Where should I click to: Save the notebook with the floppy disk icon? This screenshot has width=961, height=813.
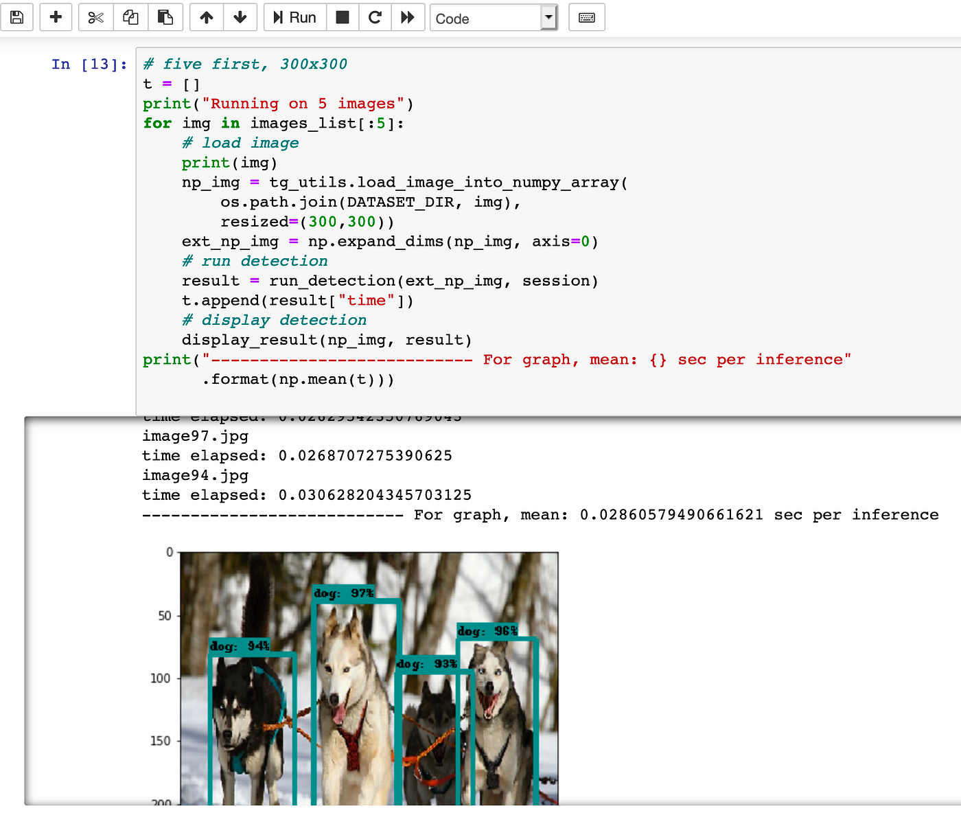tap(16, 17)
